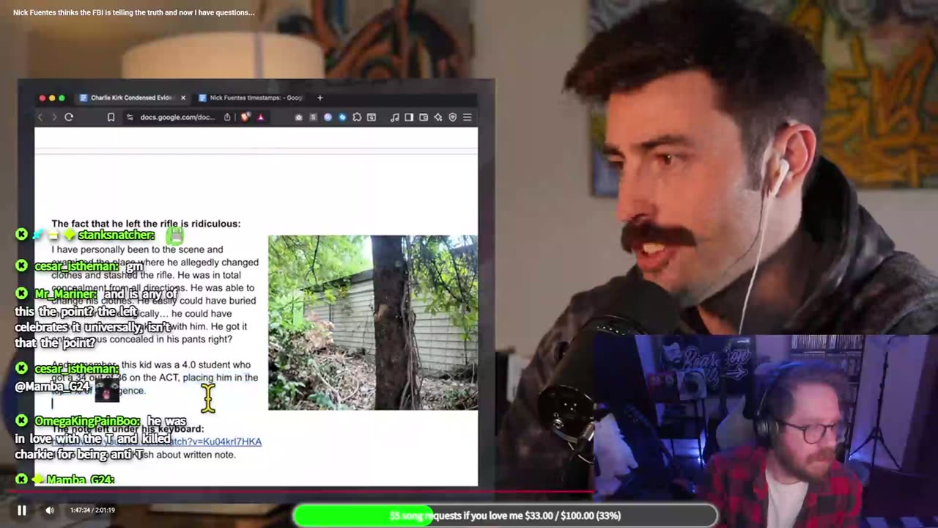Viewport: 938px width, 528px height.
Task: Click the song requests donation goal bar
Action: coord(505,516)
